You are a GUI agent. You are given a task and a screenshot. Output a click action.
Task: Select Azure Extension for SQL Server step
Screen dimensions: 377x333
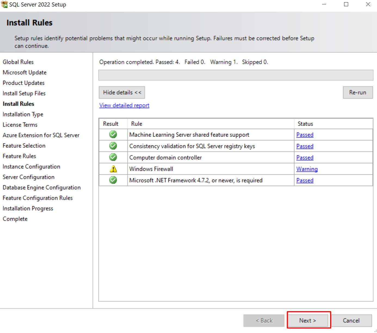(41, 135)
